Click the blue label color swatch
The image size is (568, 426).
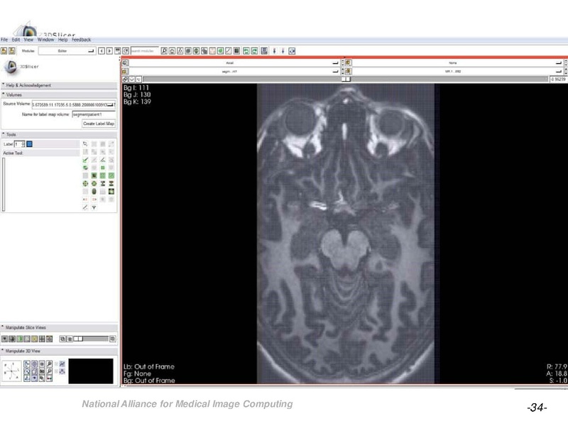coord(30,144)
